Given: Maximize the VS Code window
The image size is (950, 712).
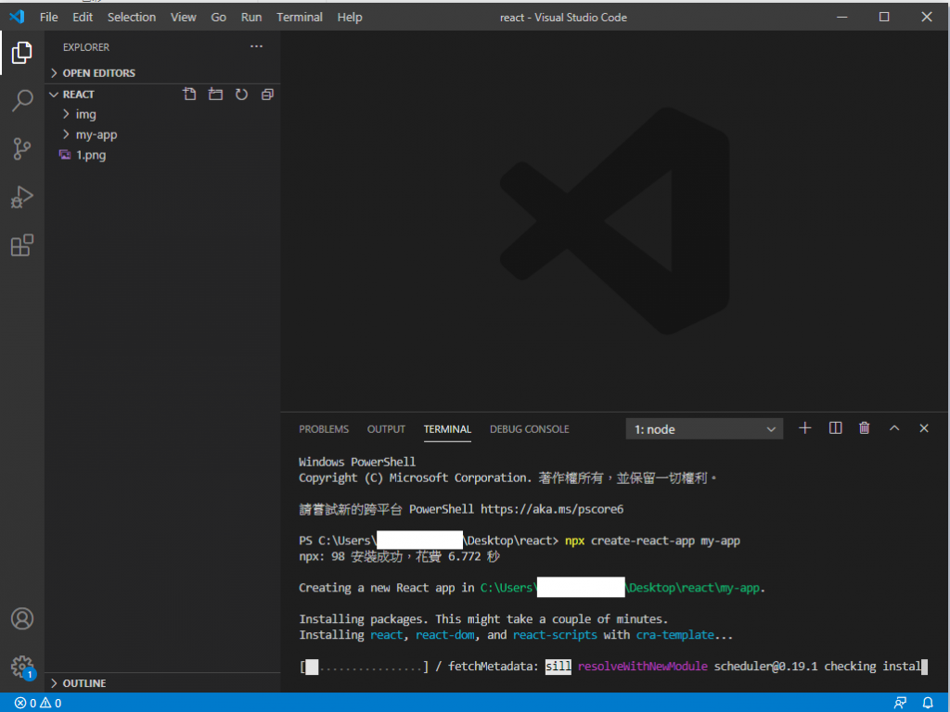Looking at the screenshot, I should 884,17.
